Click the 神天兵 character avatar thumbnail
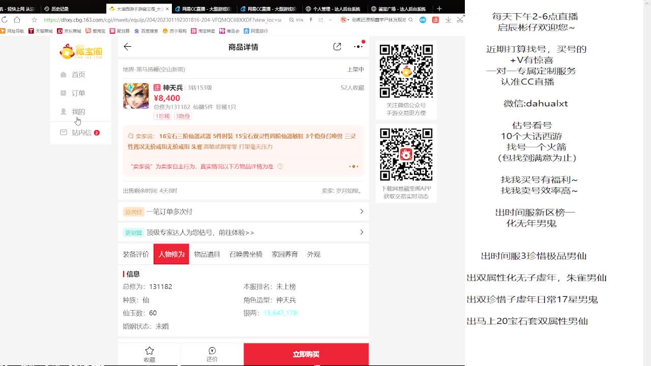Viewport: 651px width, 366px height. [136, 96]
